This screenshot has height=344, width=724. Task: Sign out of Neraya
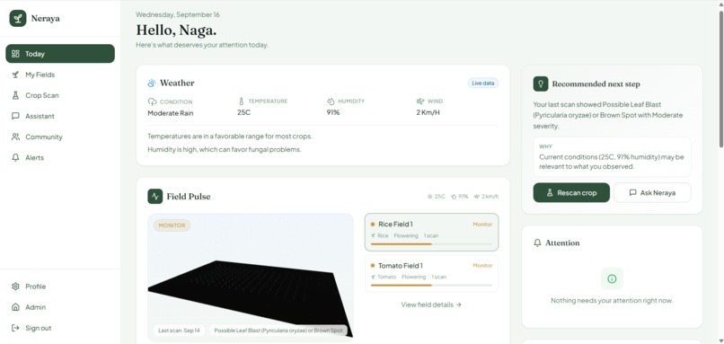[x=60, y=328]
